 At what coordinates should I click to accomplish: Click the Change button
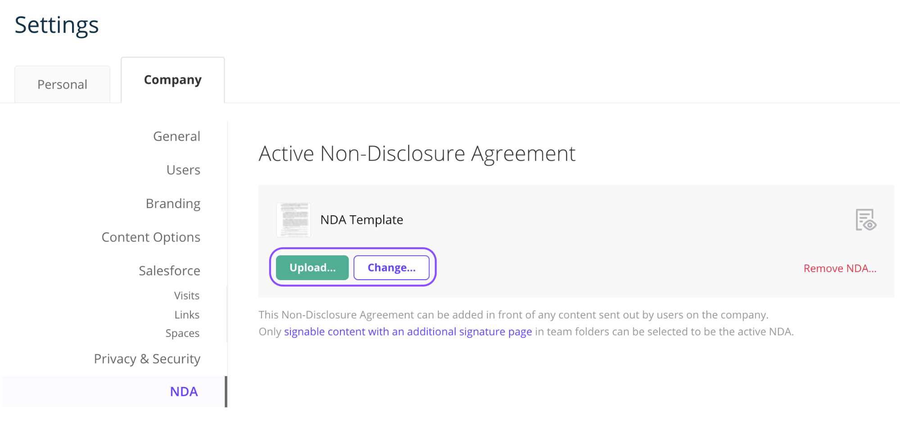point(391,268)
